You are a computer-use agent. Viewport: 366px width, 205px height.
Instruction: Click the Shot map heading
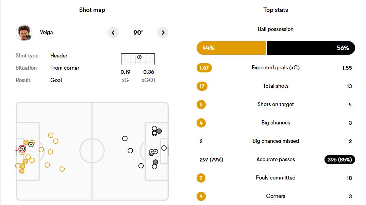coord(92,10)
